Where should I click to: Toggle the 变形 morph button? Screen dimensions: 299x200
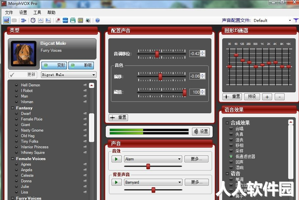[x=54, y=65]
